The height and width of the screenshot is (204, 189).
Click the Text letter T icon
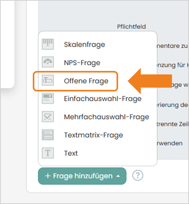[x=48, y=153]
